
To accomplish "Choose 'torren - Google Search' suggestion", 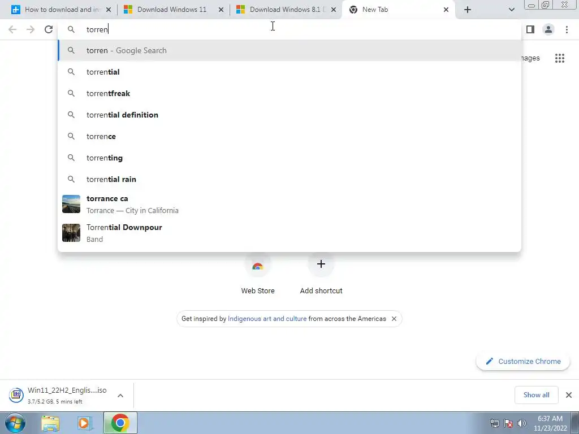I will pyautogui.click(x=289, y=50).
